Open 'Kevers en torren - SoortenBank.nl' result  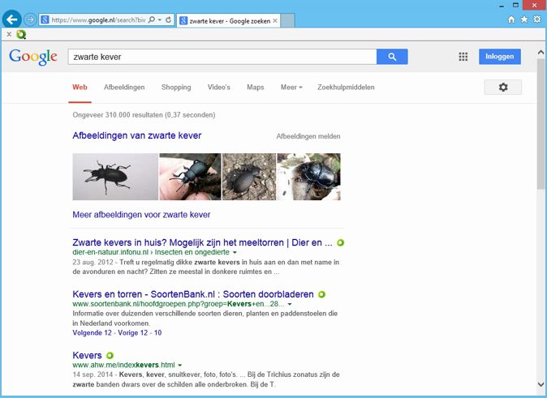coord(193,294)
